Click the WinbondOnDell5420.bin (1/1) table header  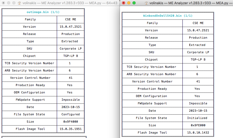pos(168,16)
